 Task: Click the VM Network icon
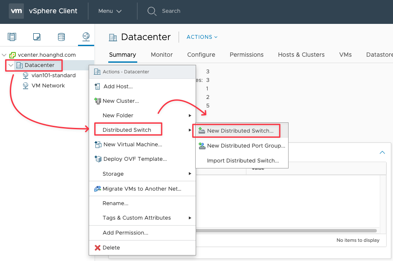[x=26, y=85]
